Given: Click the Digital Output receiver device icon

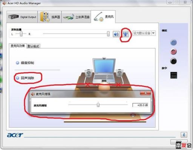Looking at the screenshot, I should tap(14, 16).
